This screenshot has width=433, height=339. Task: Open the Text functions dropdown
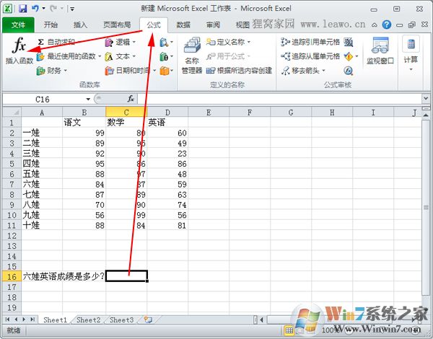(121, 56)
